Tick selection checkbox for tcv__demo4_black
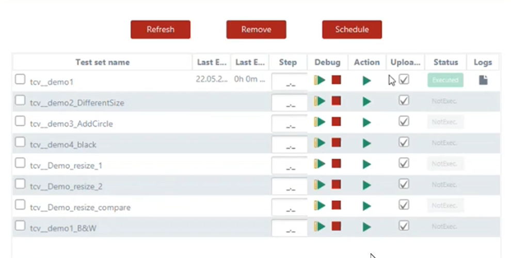This screenshot has width=511, height=258. (20, 142)
